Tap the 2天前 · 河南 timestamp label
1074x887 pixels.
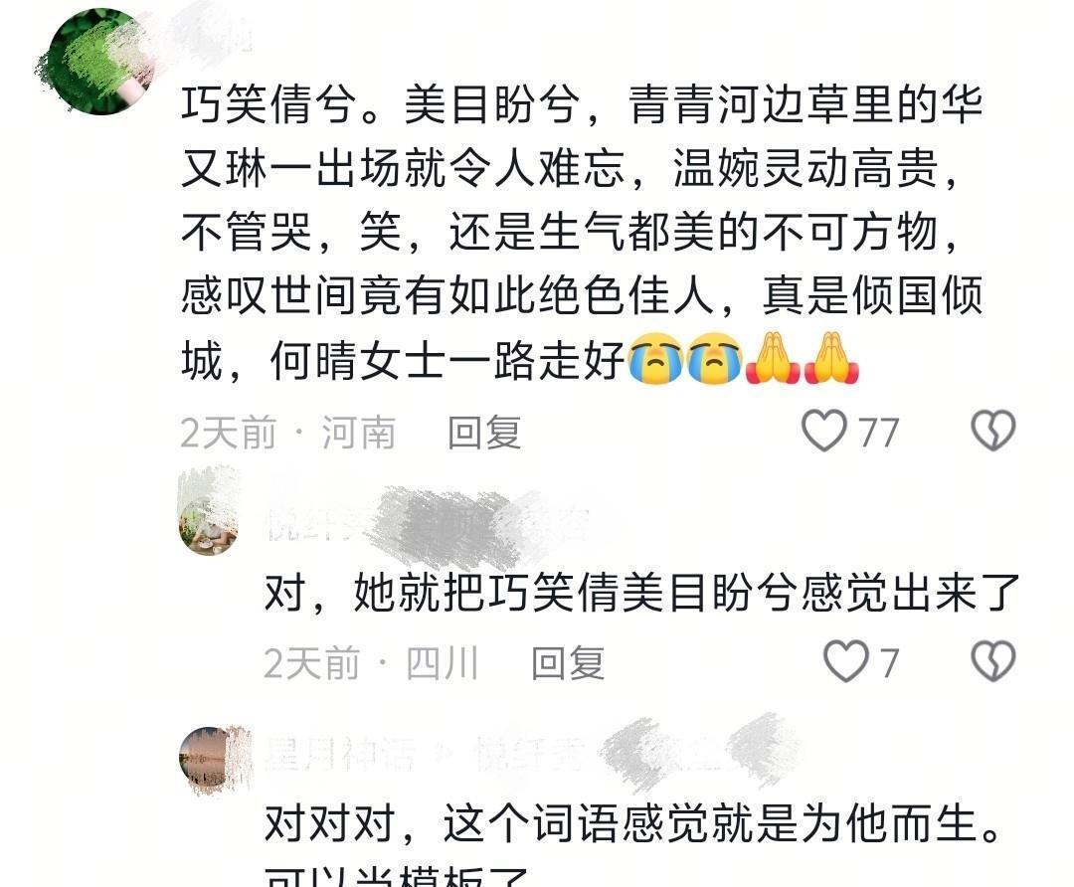click(x=288, y=433)
